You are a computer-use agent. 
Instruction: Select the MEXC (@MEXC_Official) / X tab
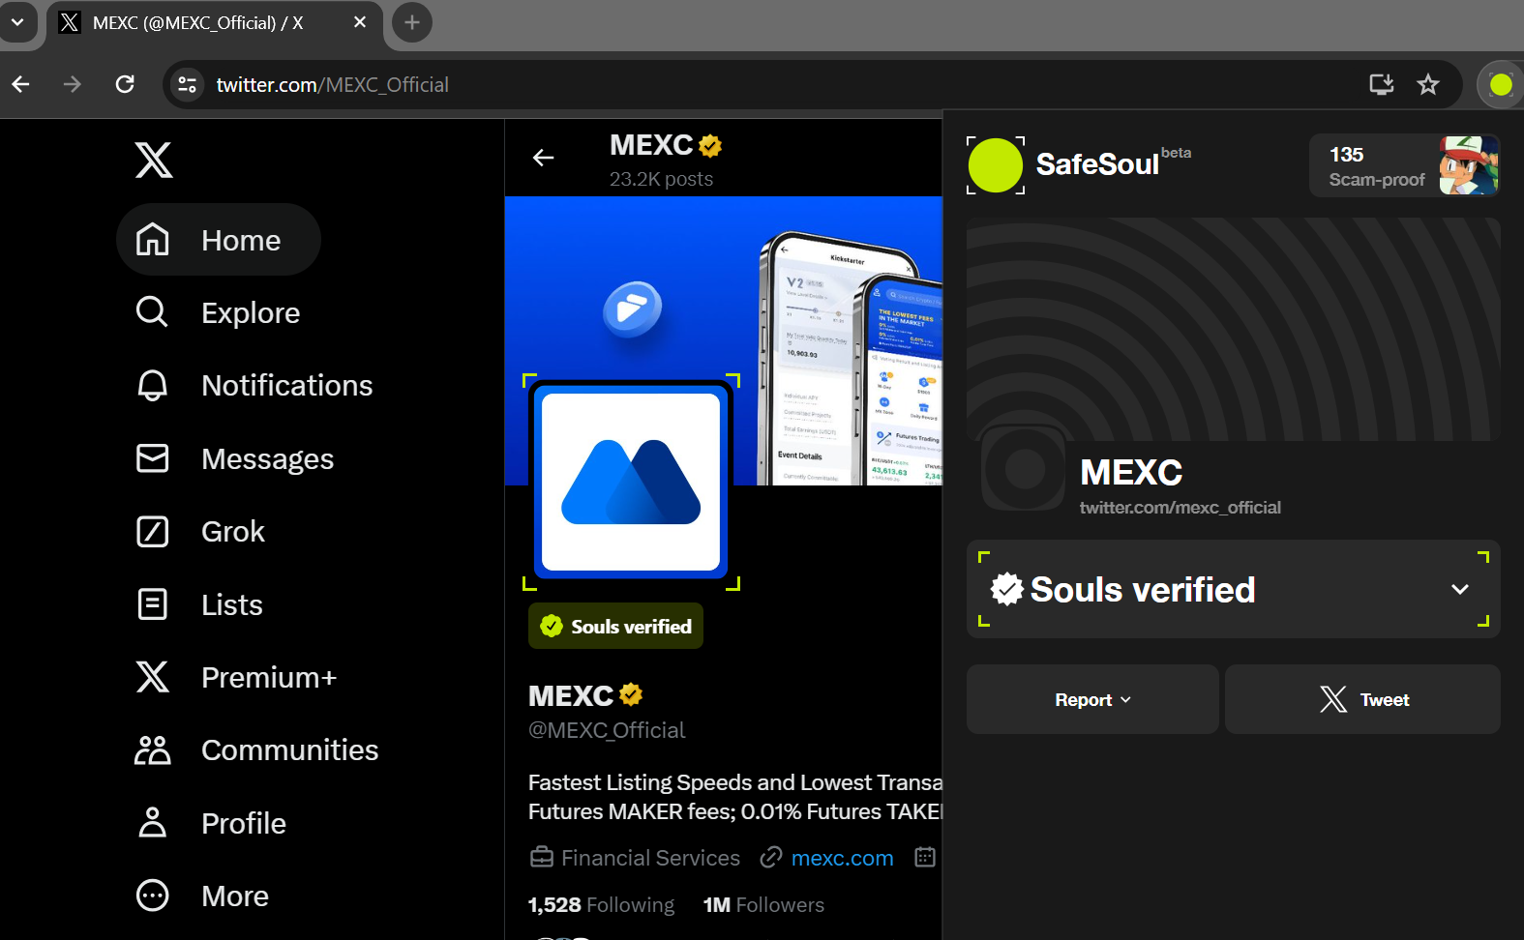click(x=214, y=22)
